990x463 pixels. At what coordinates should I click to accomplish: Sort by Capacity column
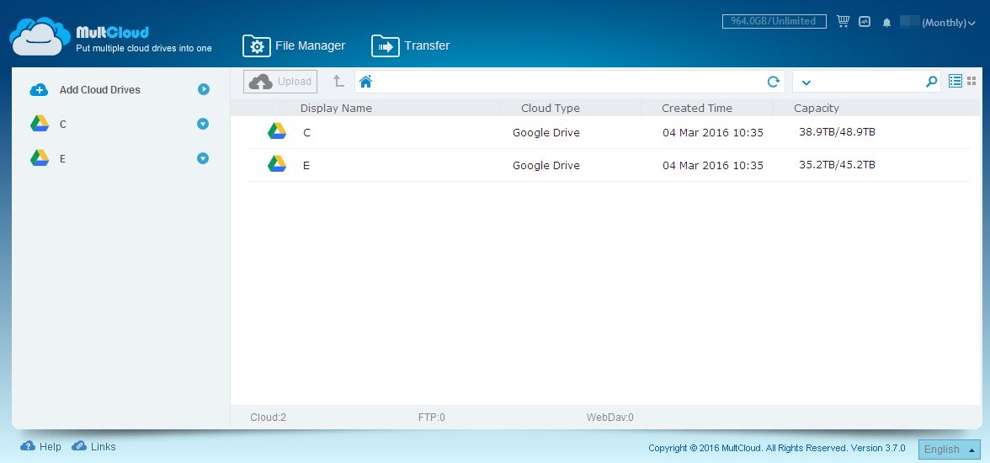[817, 108]
